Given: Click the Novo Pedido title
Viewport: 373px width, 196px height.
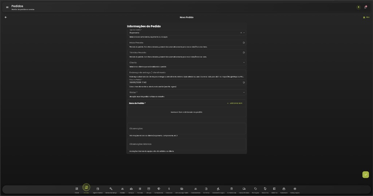Looking at the screenshot, I should click(186, 17).
